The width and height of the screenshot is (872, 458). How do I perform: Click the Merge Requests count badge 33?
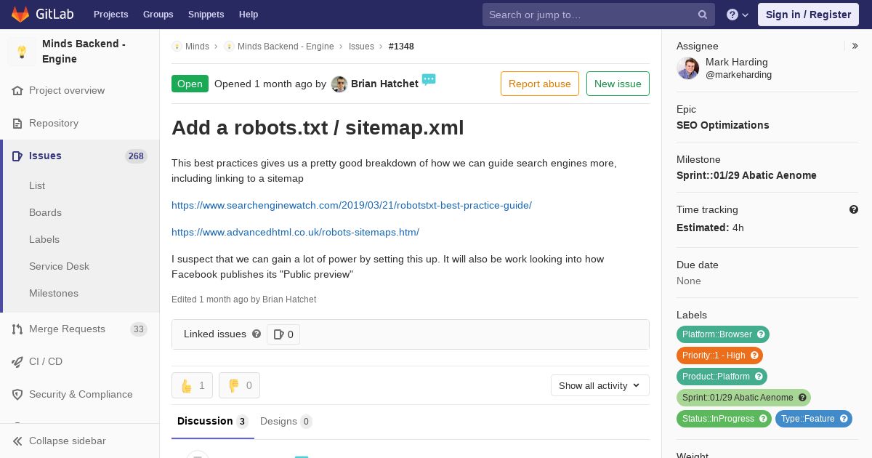[138, 329]
